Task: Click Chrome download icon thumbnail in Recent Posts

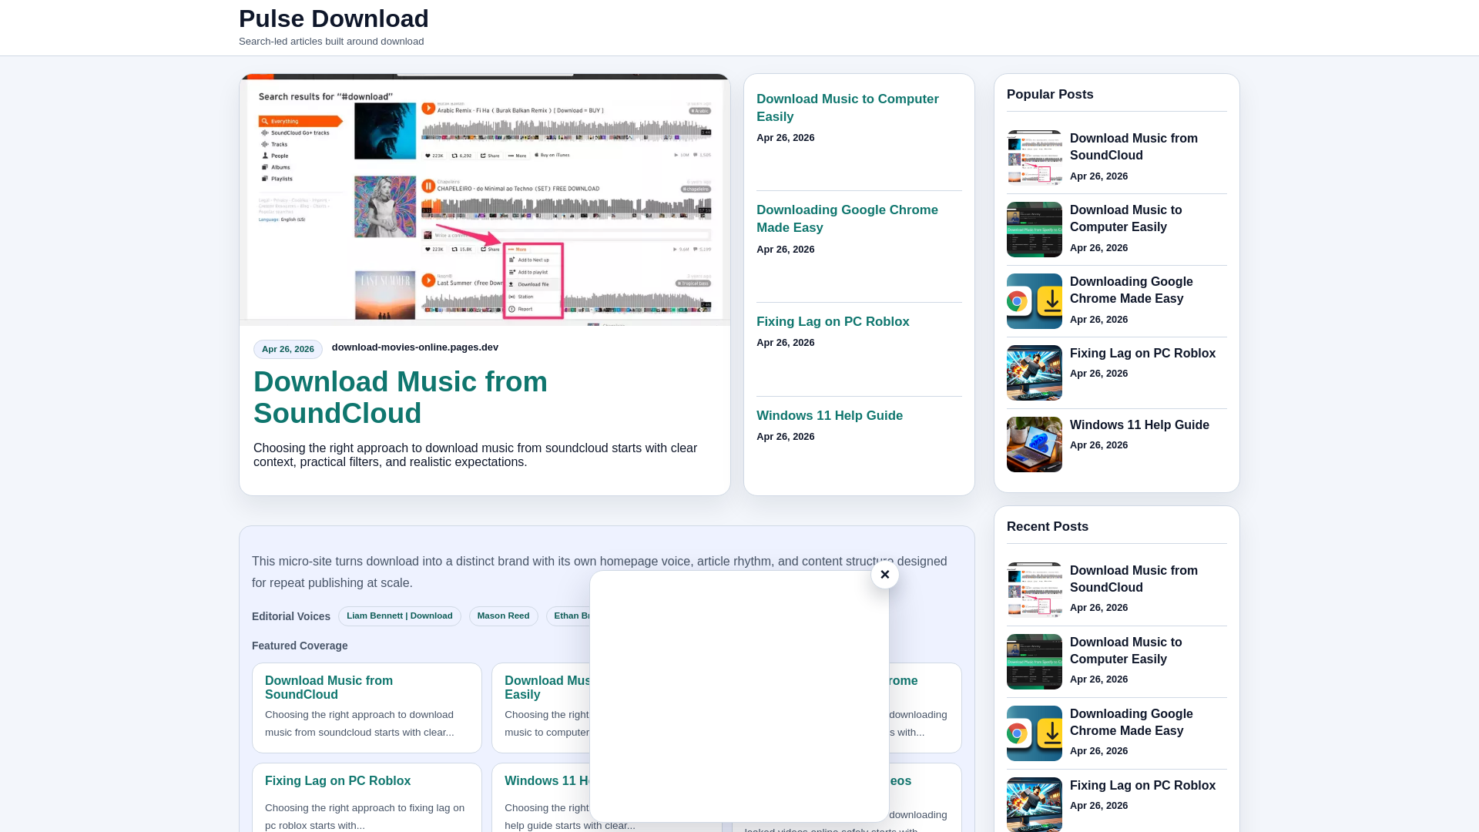Action: 1035,733
